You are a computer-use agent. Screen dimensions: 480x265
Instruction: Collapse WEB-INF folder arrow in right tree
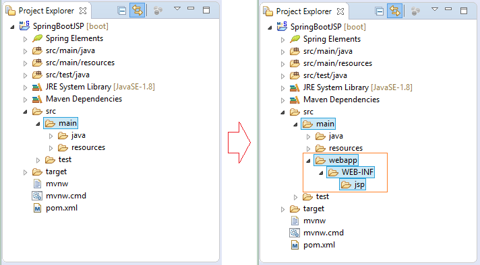(x=321, y=173)
